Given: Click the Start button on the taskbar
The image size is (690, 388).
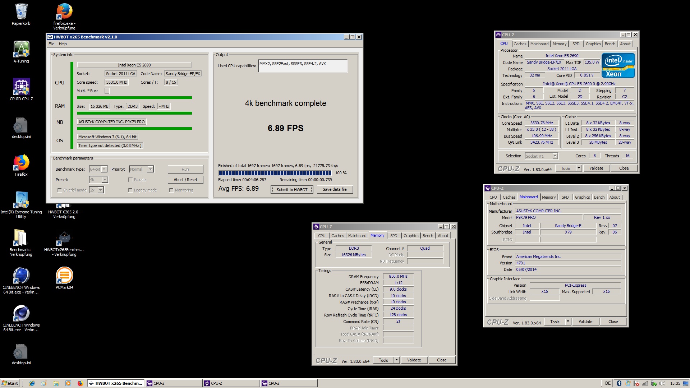Looking at the screenshot, I should [x=10, y=383].
